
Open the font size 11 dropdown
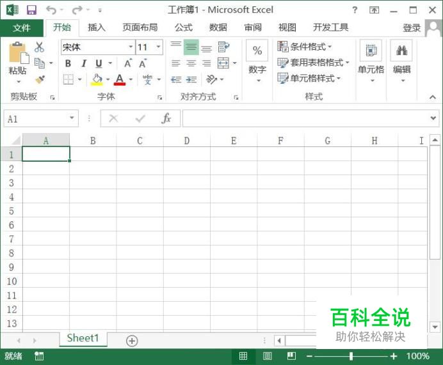pos(158,47)
